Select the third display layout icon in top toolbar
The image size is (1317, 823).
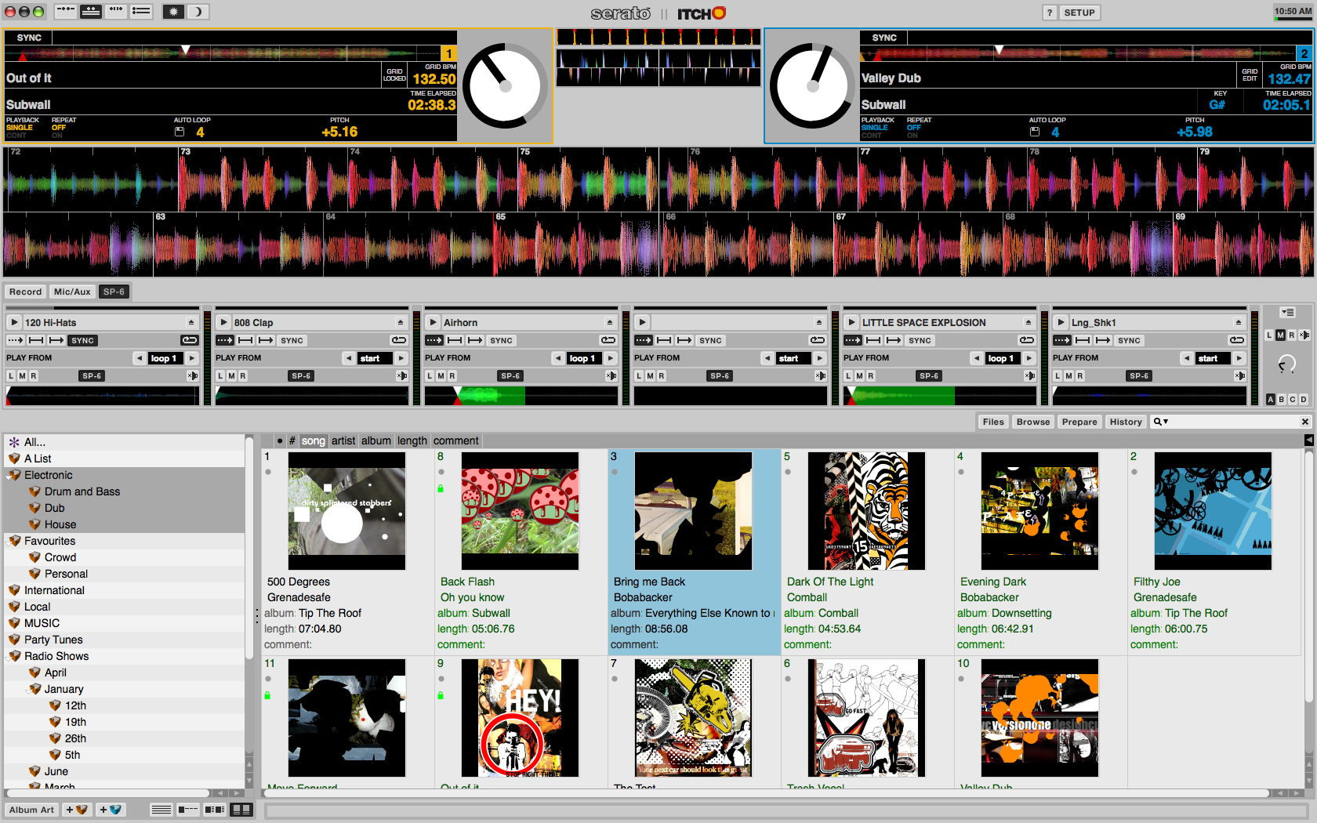[x=116, y=12]
